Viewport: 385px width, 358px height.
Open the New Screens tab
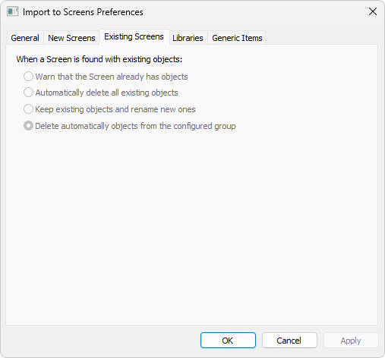[71, 38]
